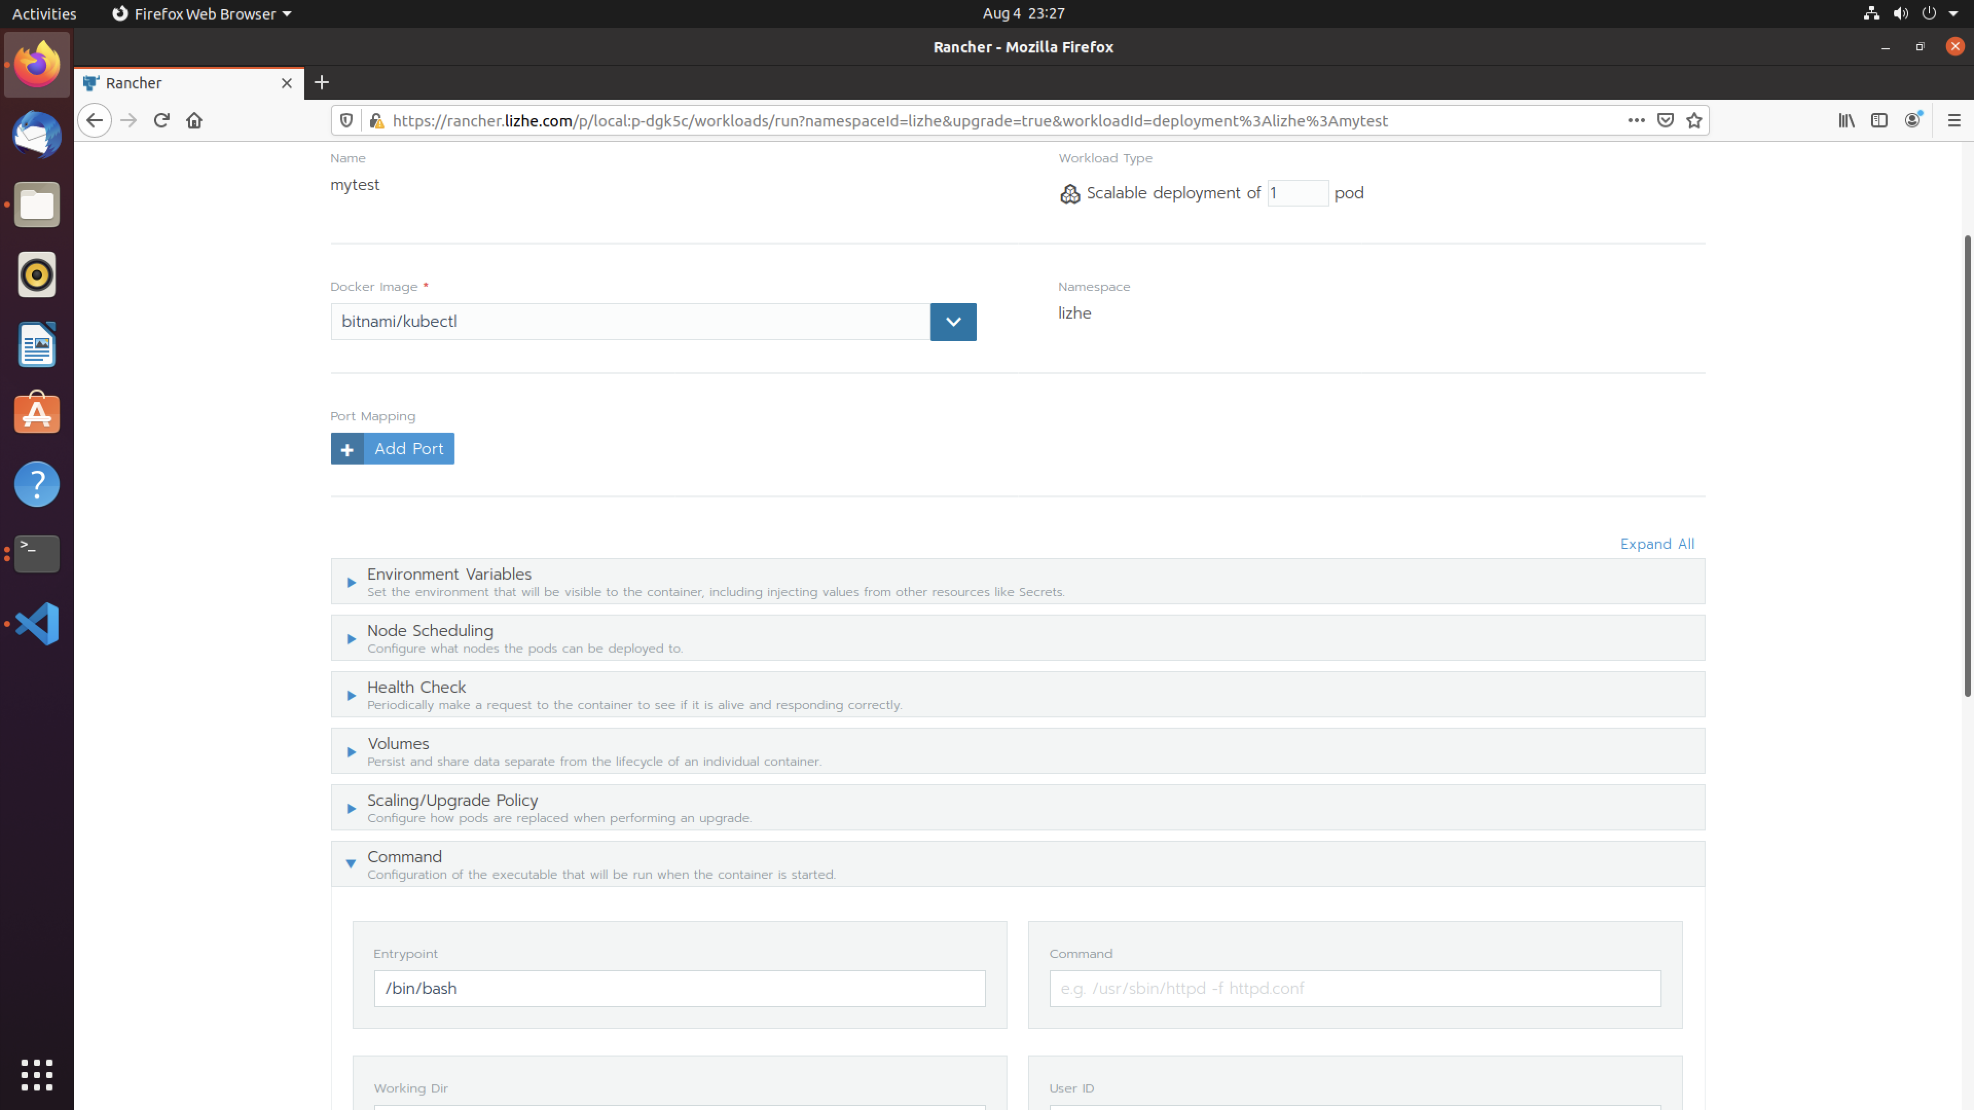This screenshot has width=1974, height=1110.
Task: Open volume control in top bar
Action: (1900, 13)
